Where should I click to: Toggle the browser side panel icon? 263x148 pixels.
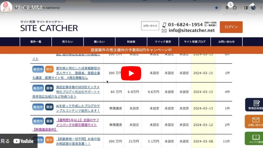pyautogui.click(x=246, y=8)
